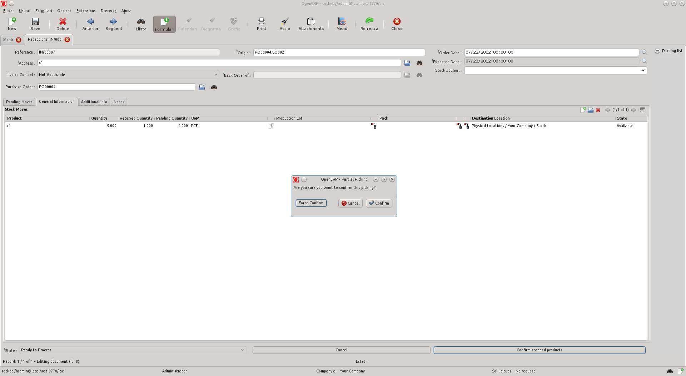Switch to Llista view

pyautogui.click(x=141, y=24)
